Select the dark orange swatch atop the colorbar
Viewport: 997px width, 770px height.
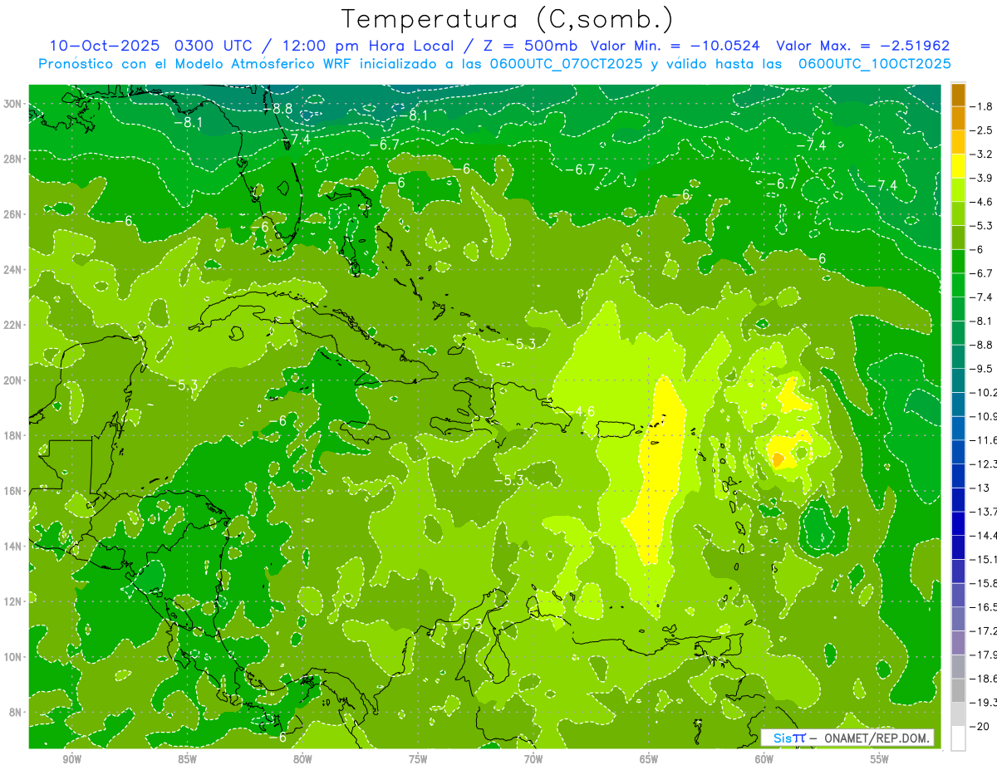pyautogui.click(x=958, y=95)
